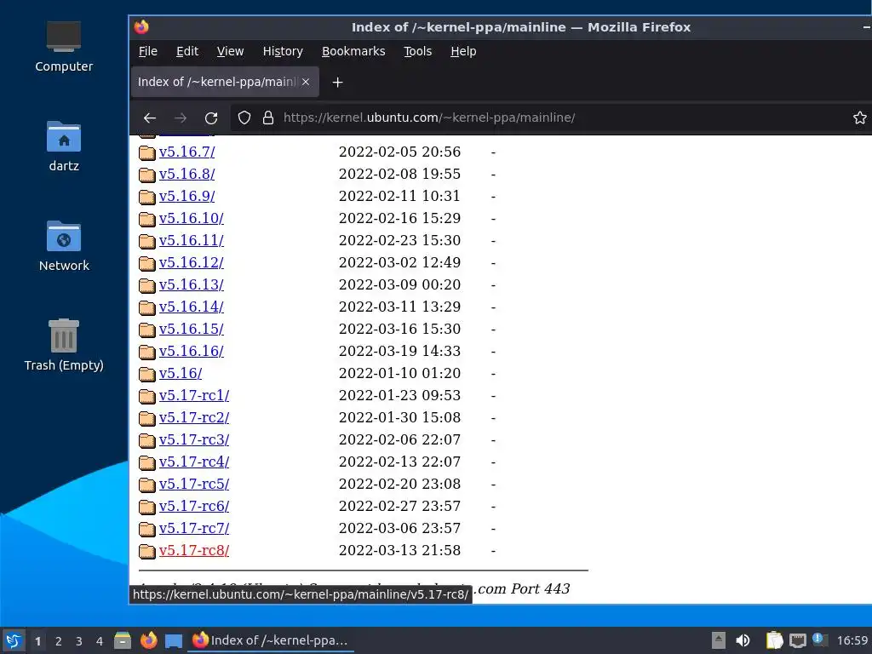The width and height of the screenshot is (872, 654).
Task: Open Trash (Empty) desktop icon
Action: click(63, 346)
